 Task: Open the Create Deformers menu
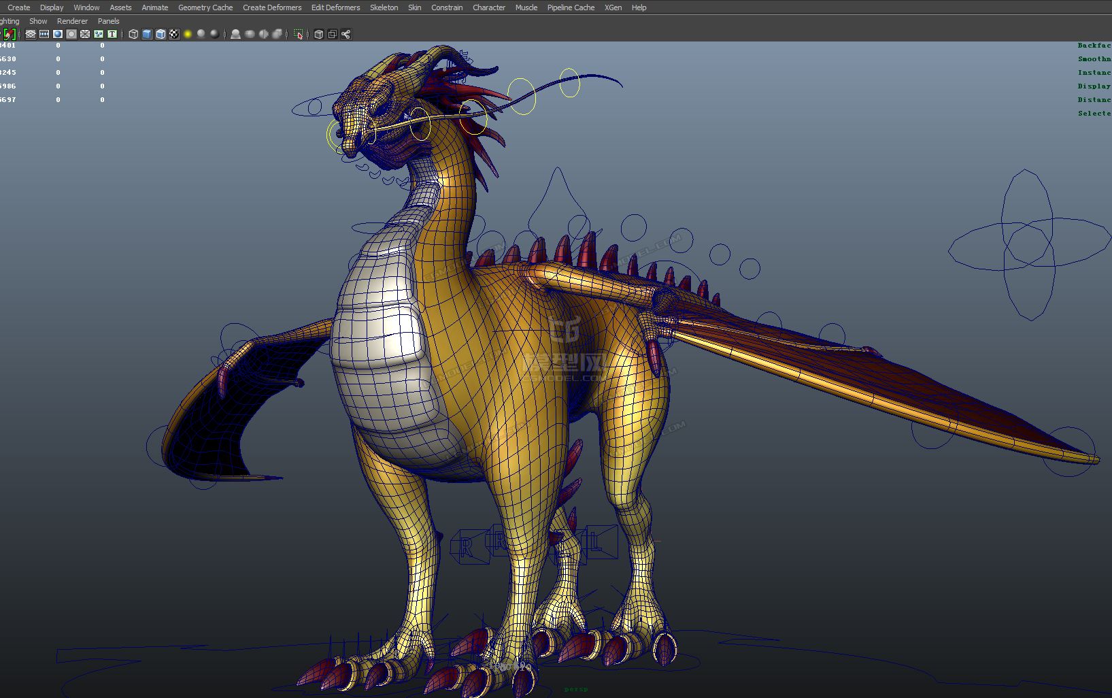click(x=272, y=7)
